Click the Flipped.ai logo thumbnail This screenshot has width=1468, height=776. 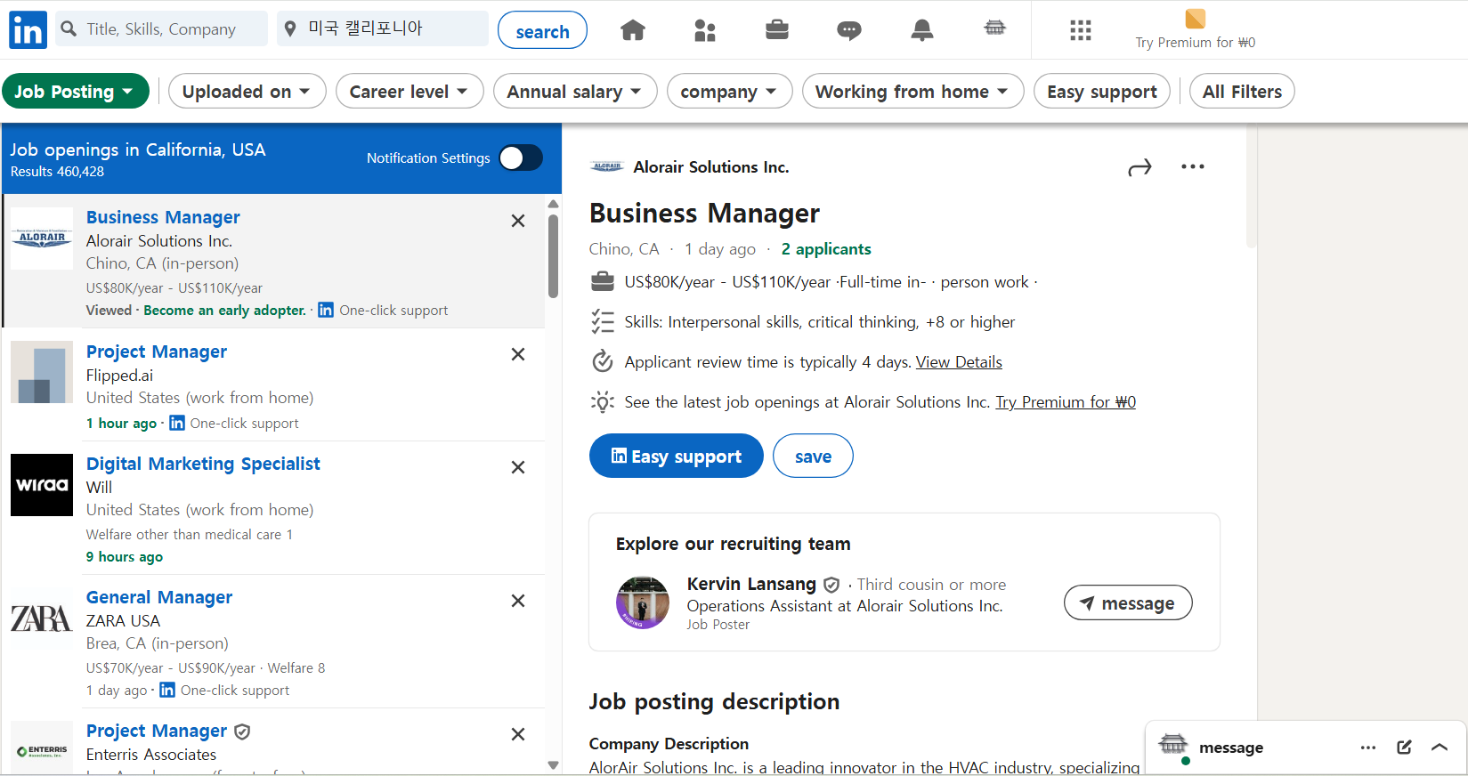click(42, 372)
